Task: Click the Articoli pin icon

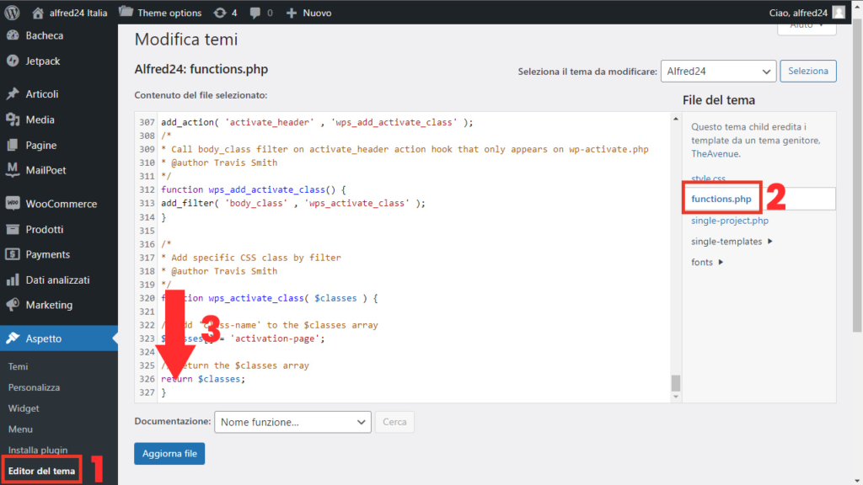Action: (12, 94)
